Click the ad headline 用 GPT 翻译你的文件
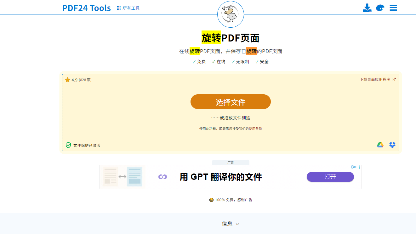416x237 pixels. click(220, 177)
